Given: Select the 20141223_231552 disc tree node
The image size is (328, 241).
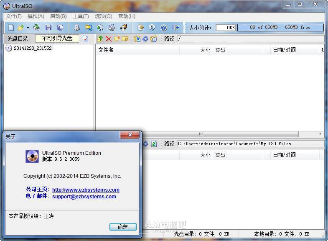Looking at the screenshot, I should 33,48.
